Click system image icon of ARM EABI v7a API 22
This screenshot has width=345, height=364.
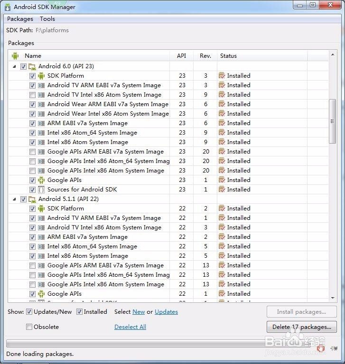tap(41, 237)
